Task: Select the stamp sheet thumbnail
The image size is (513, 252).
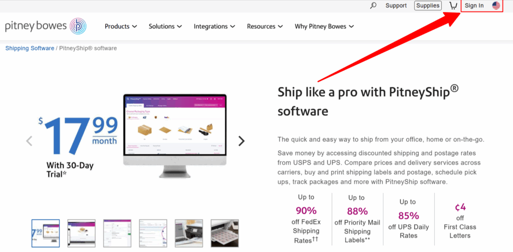Action: [225, 233]
